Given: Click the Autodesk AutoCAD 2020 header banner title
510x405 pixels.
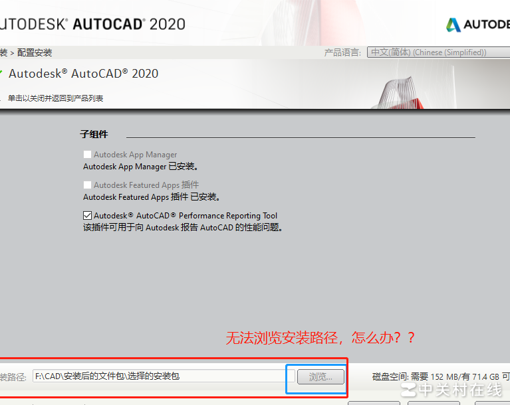Looking at the screenshot, I should coord(92,25).
